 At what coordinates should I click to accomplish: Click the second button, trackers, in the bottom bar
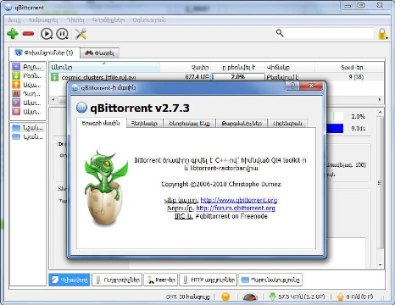[x=117, y=280]
